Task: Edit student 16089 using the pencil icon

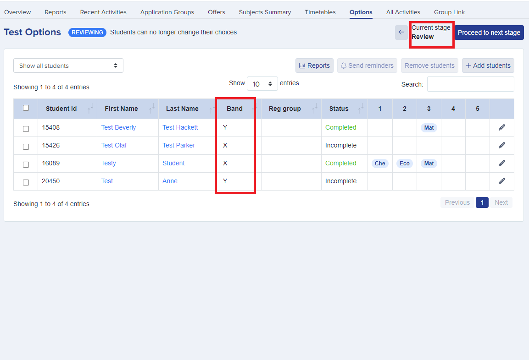Action: coord(501,163)
